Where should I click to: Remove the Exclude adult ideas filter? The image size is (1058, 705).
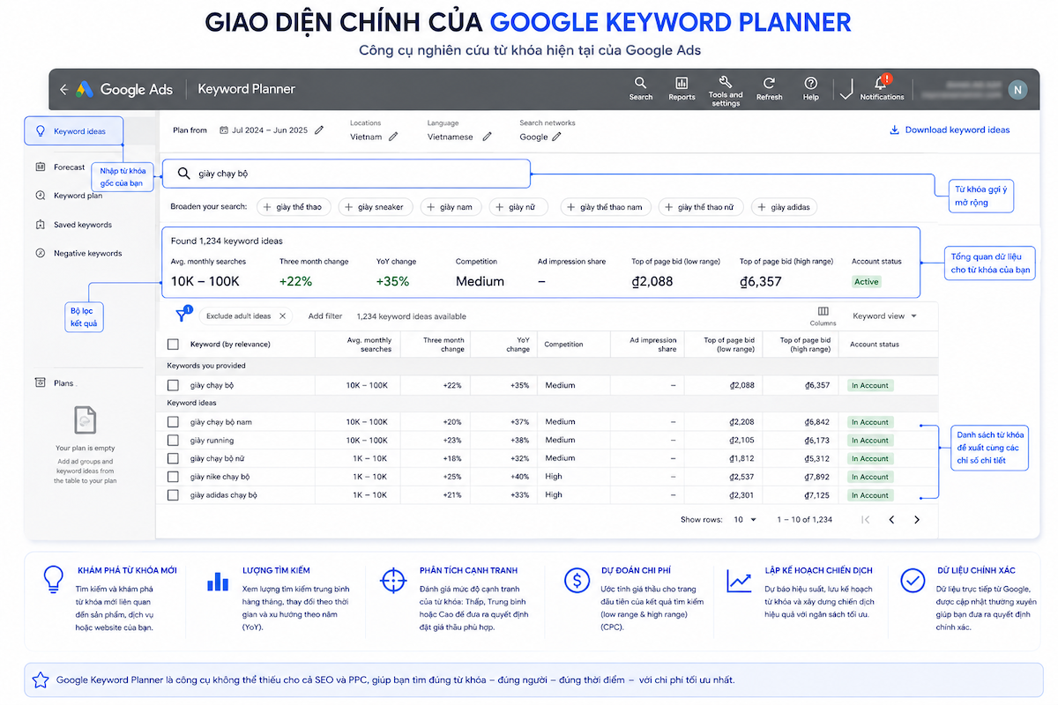point(282,315)
